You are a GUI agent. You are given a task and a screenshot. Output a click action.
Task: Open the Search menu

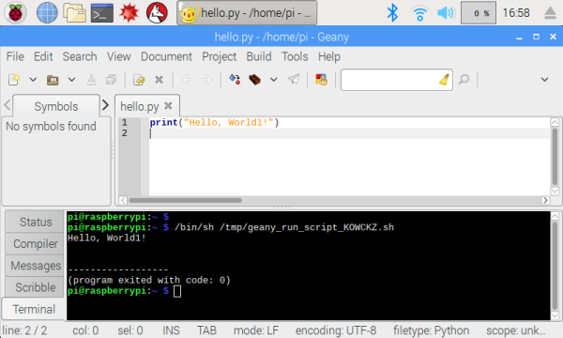coord(80,56)
